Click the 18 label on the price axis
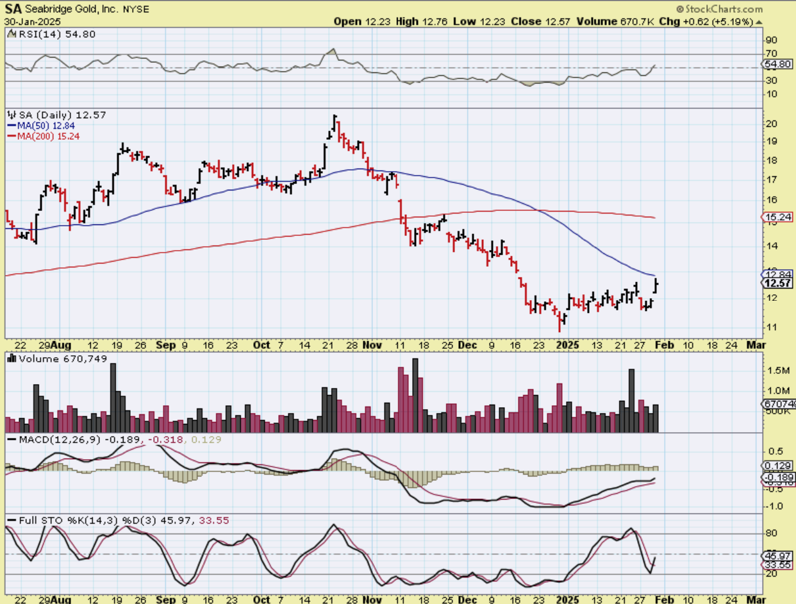 coord(772,160)
